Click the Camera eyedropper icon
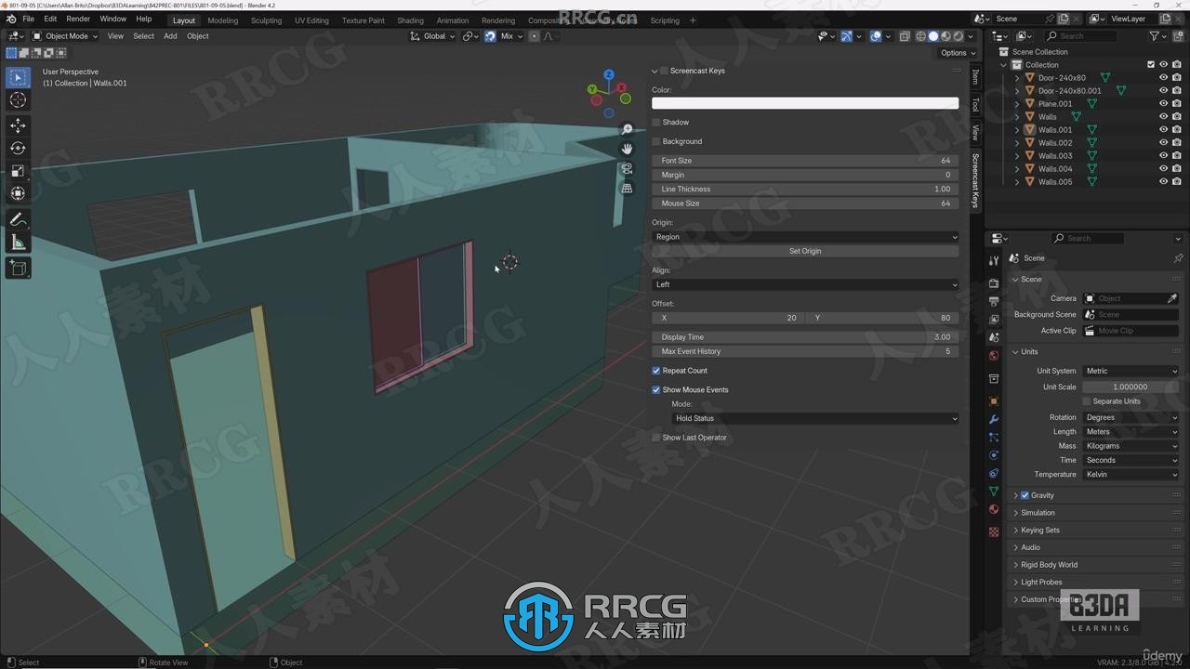Screen dimensions: 1190x669 pos(1172,298)
